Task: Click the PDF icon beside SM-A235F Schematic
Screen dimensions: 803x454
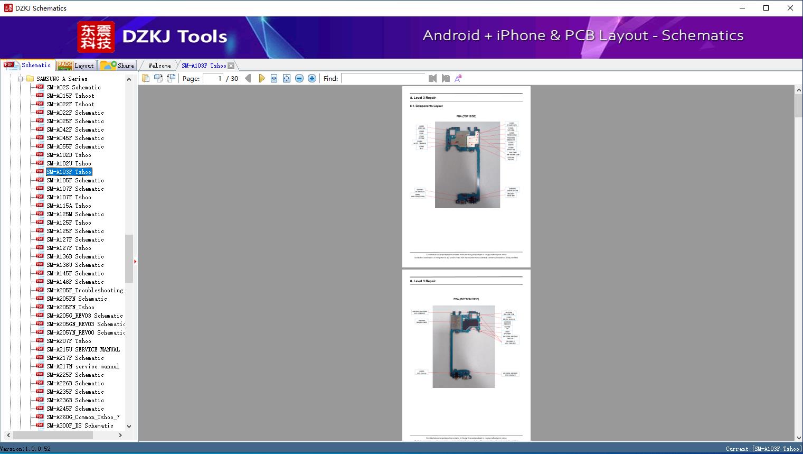Action: point(40,391)
